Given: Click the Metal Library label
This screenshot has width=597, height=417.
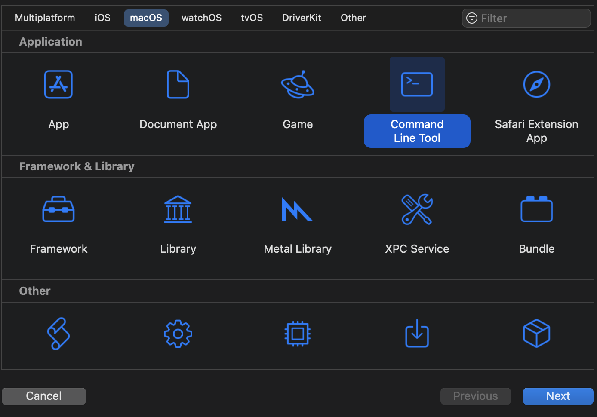Looking at the screenshot, I should click(298, 249).
